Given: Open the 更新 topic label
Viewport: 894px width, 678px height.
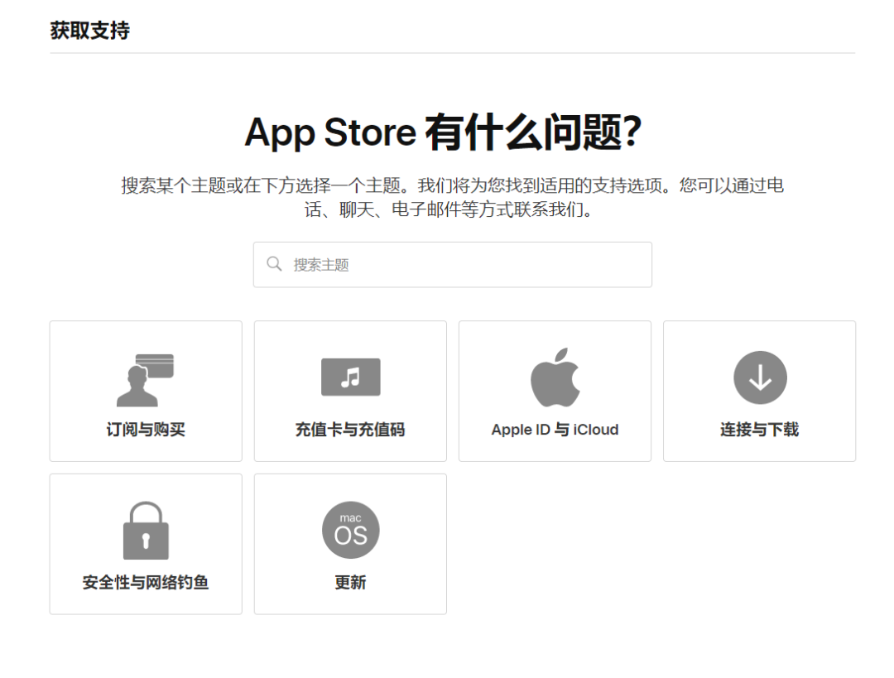Looking at the screenshot, I should click(350, 582).
